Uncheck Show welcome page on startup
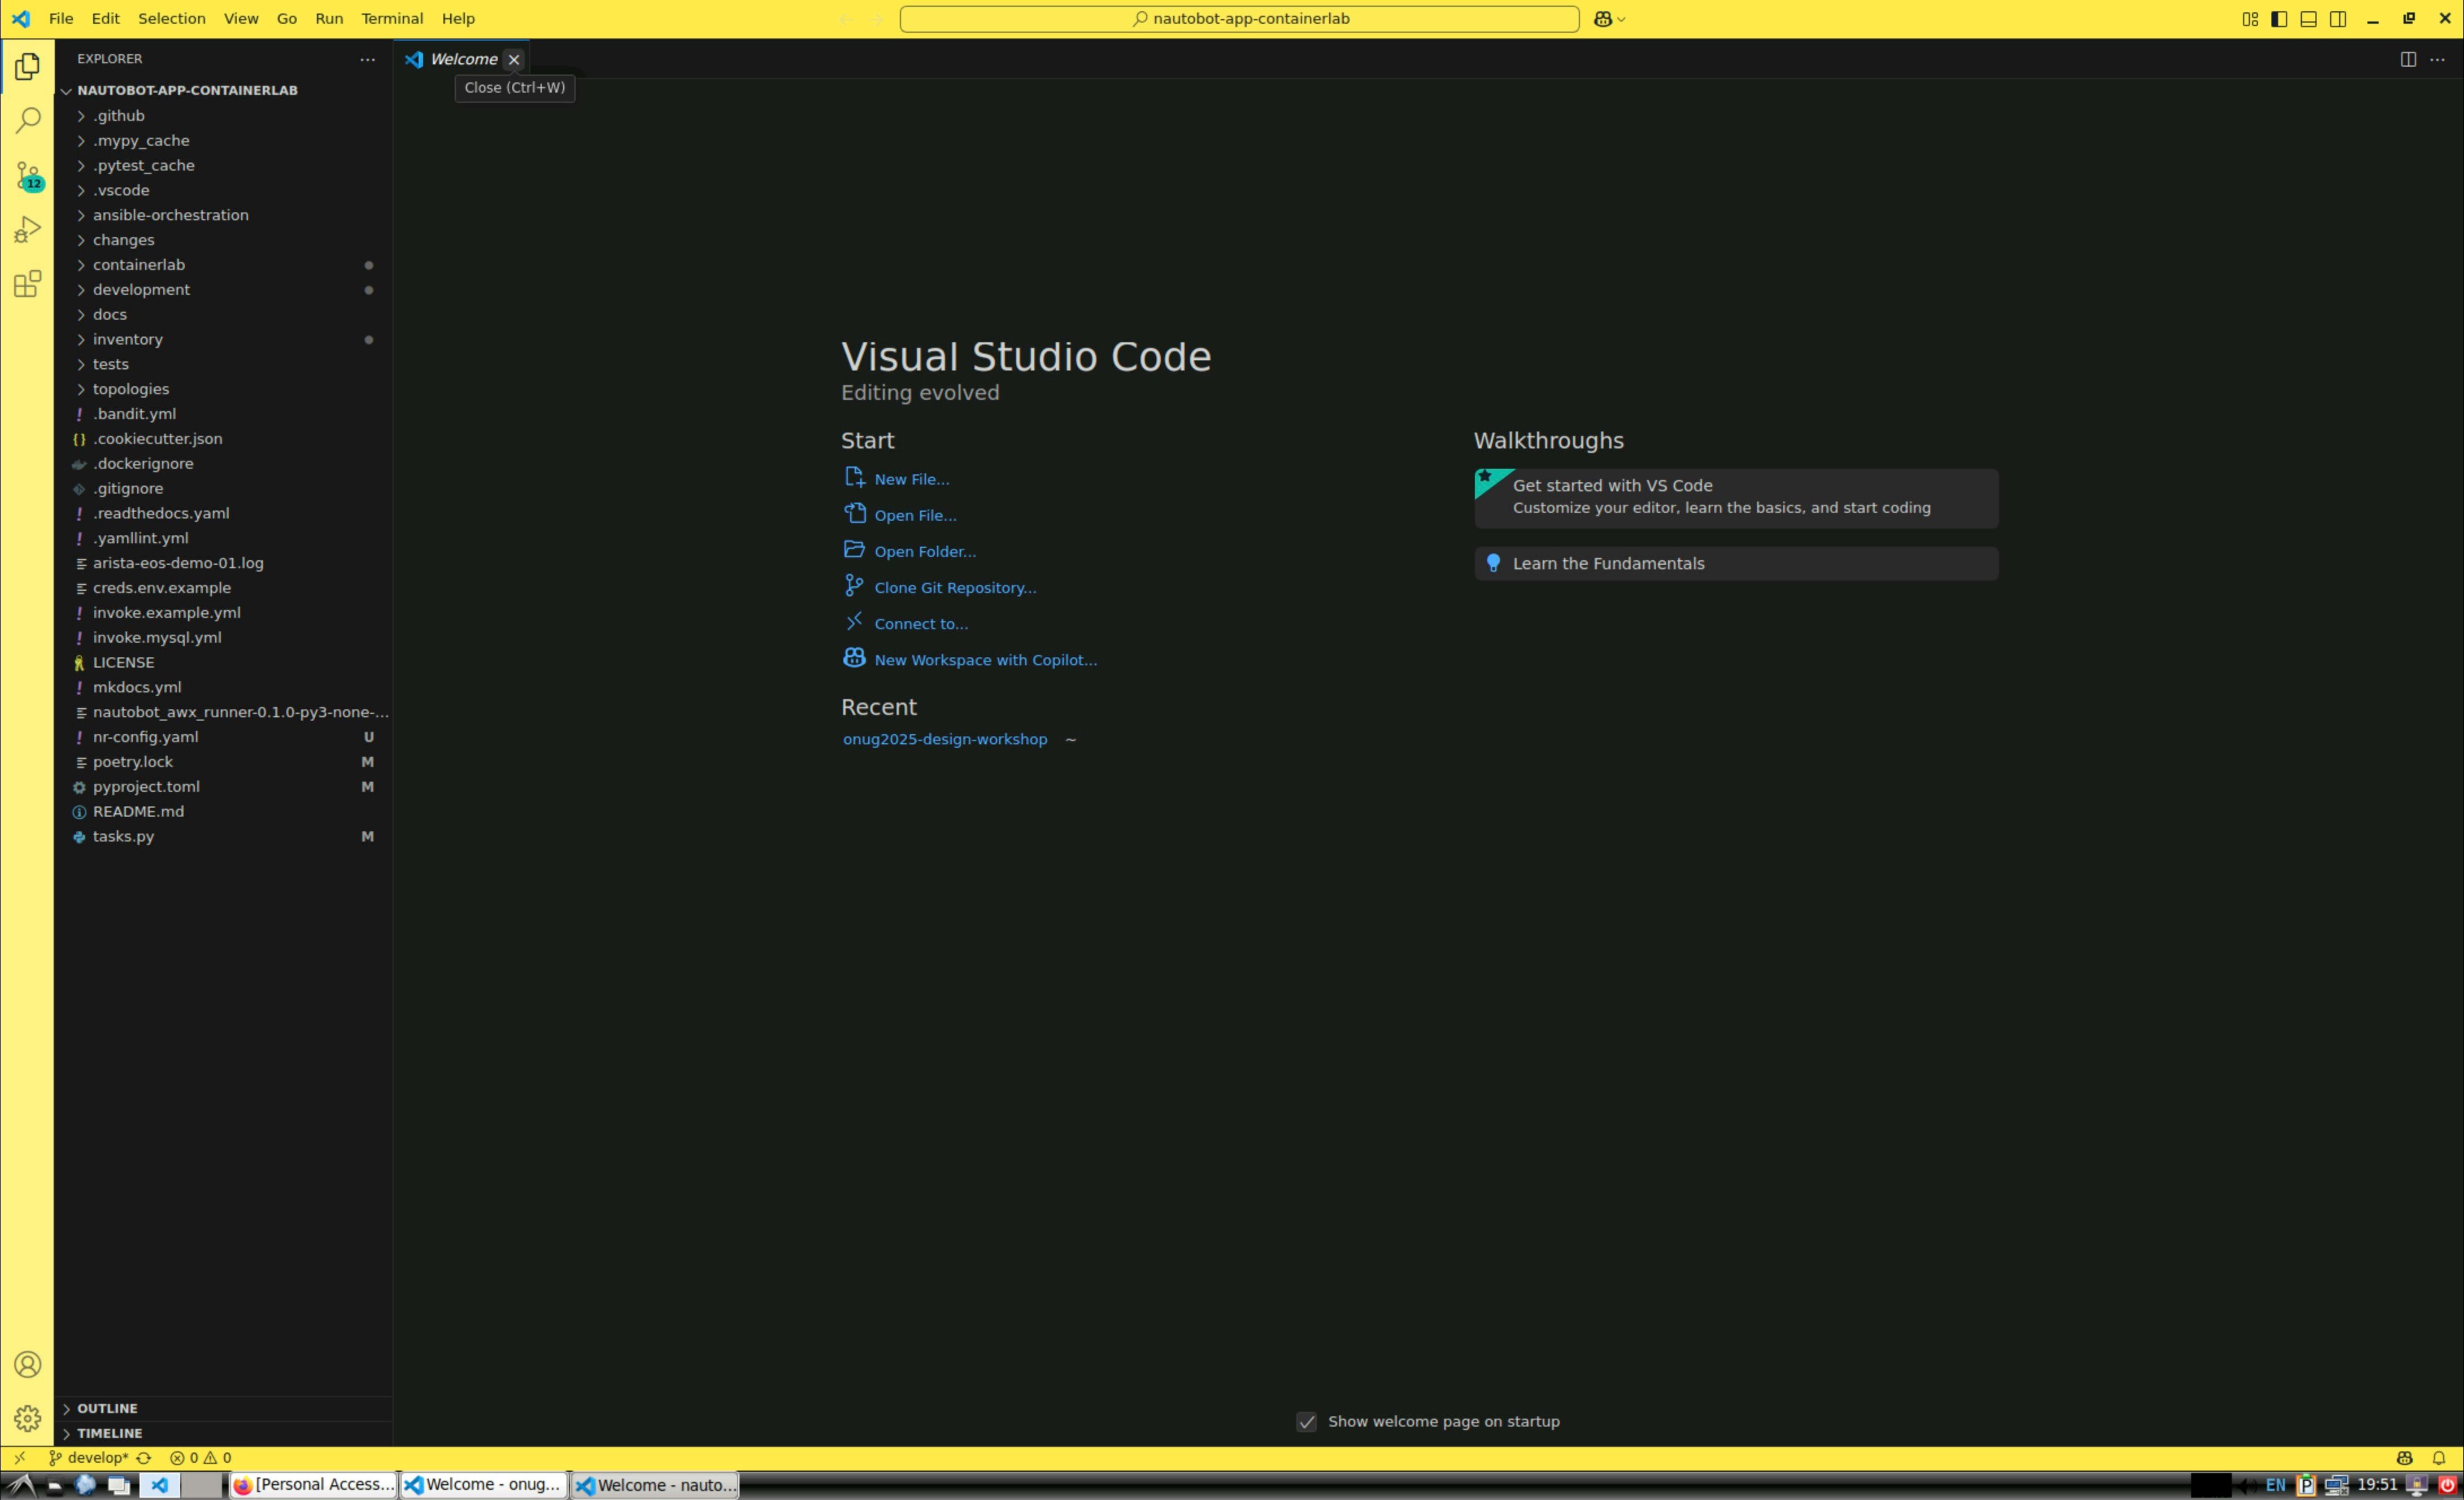This screenshot has height=1500, width=2464. (1306, 1422)
